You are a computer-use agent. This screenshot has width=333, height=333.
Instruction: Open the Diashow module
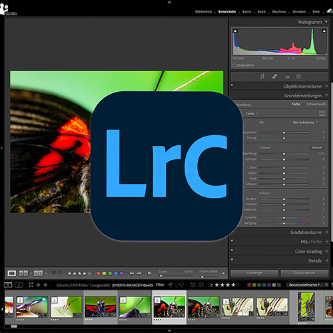coord(279,12)
